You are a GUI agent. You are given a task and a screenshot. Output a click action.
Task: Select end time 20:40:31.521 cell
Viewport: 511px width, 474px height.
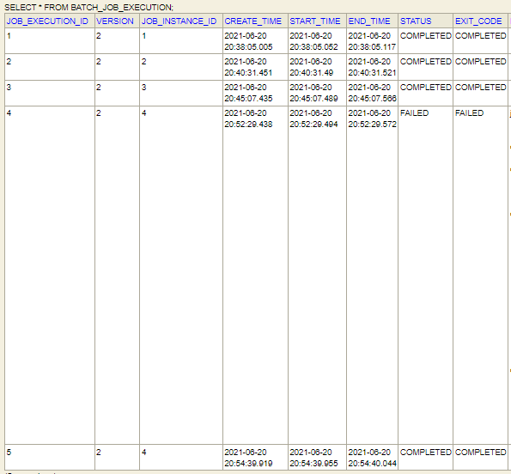372,67
